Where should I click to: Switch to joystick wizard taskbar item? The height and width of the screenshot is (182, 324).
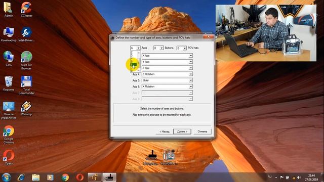(x=109, y=177)
